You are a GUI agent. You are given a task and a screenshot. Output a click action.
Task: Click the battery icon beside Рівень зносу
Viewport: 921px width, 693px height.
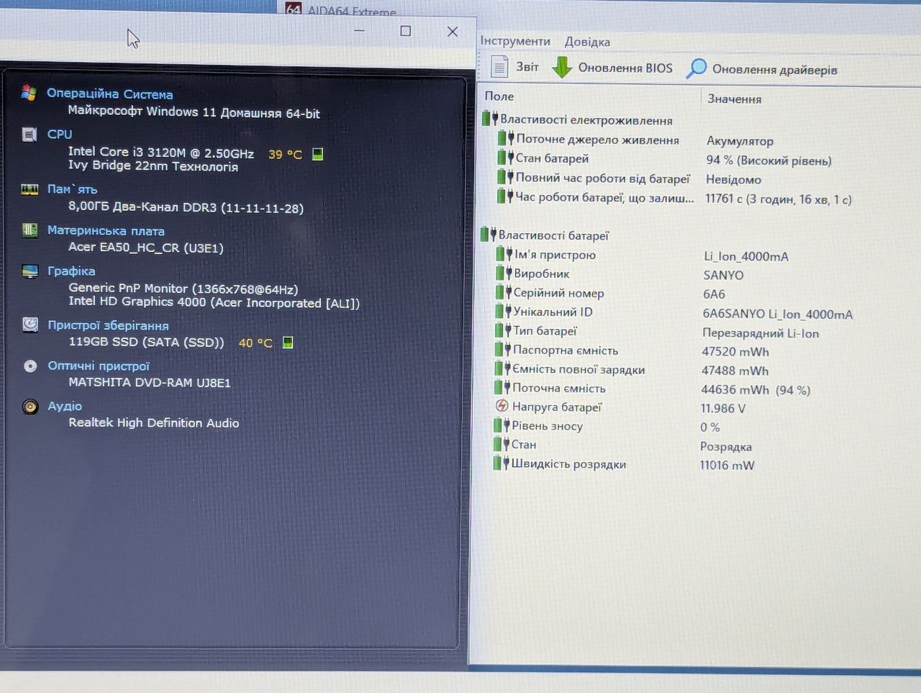[x=502, y=425]
